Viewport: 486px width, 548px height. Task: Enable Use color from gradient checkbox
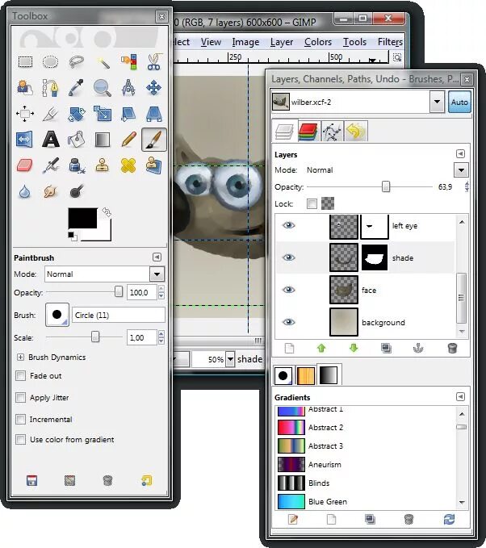click(21, 439)
